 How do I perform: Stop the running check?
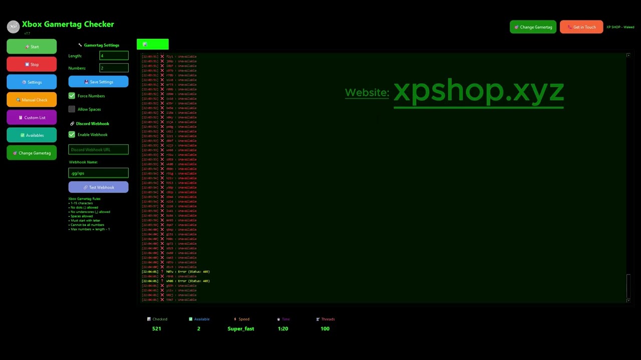pyautogui.click(x=32, y=64)
